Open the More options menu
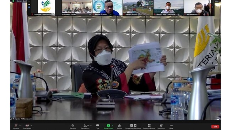The height and width of the screenshot is (130, 231). (x=171, y=126)
